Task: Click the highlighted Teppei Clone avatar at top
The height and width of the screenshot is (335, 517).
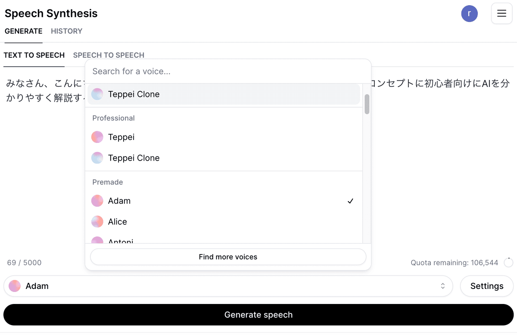Action: [97, 94]
